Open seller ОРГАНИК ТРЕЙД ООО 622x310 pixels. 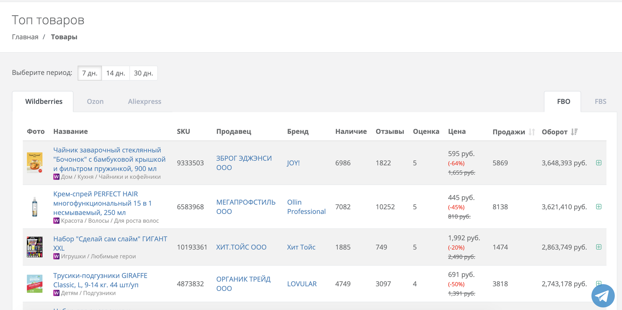point(243,284)
